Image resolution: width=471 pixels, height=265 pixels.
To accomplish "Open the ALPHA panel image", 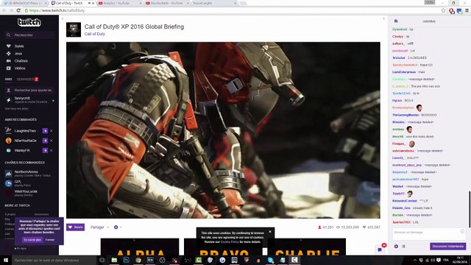I will coord(140,247).
